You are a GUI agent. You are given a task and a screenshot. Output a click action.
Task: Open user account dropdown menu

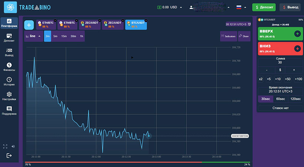click(208, 7)
